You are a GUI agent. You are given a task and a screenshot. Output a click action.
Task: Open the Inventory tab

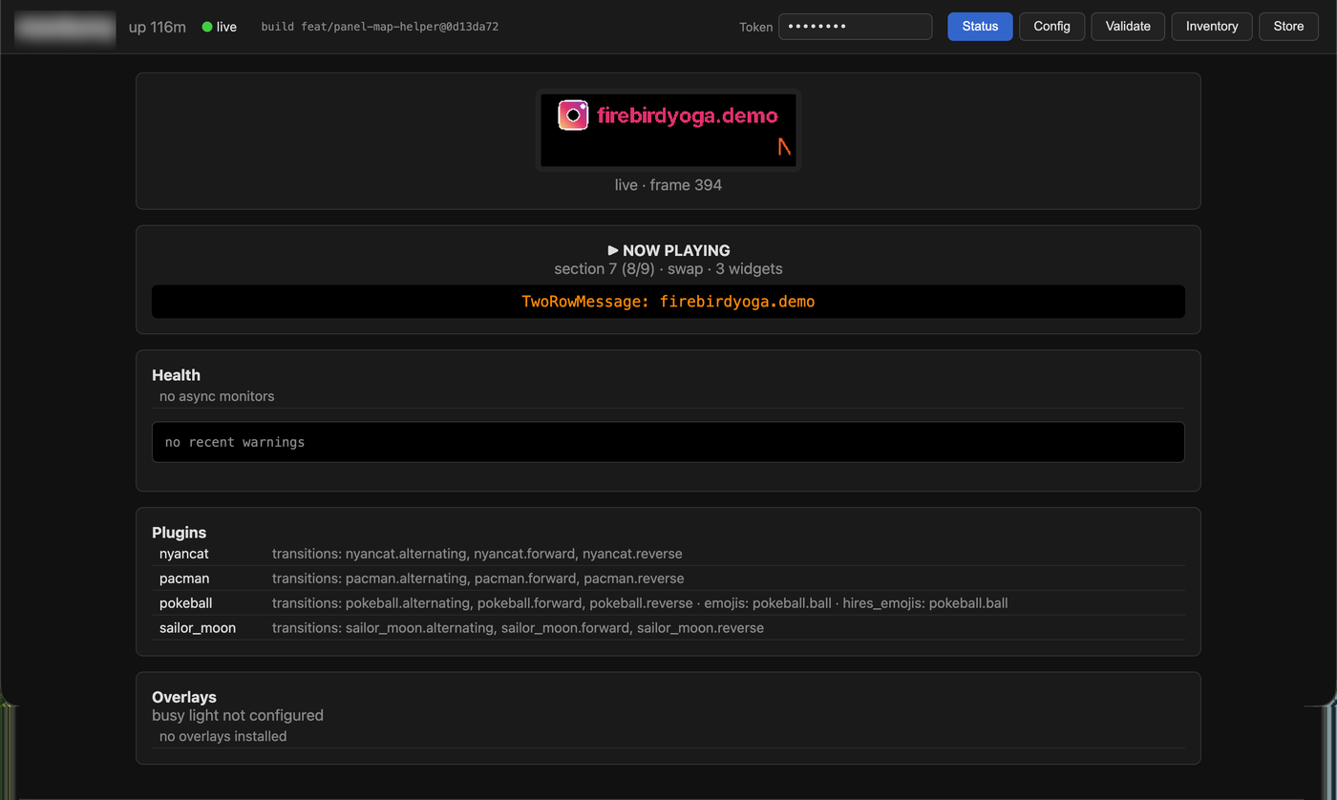1212,27
